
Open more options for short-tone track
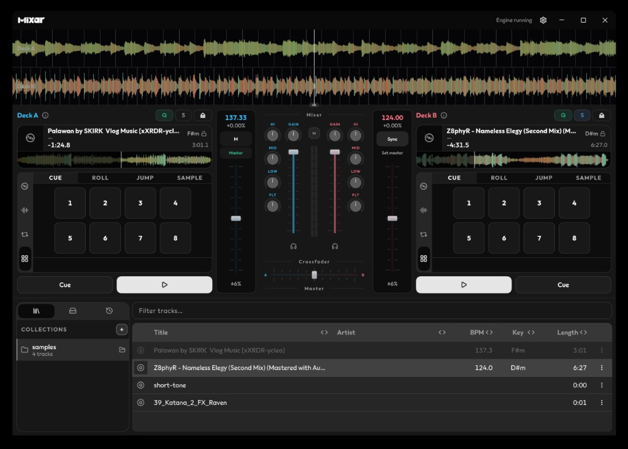(x=602, y=385)
